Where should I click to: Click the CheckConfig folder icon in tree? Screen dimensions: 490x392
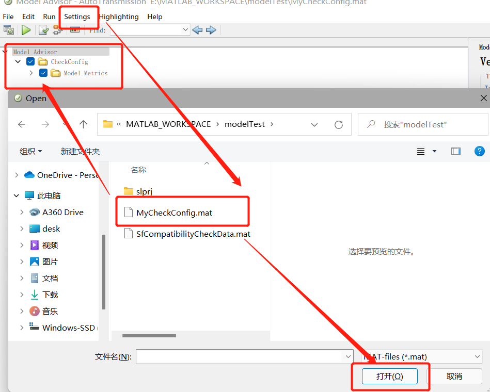coord(42,61)
